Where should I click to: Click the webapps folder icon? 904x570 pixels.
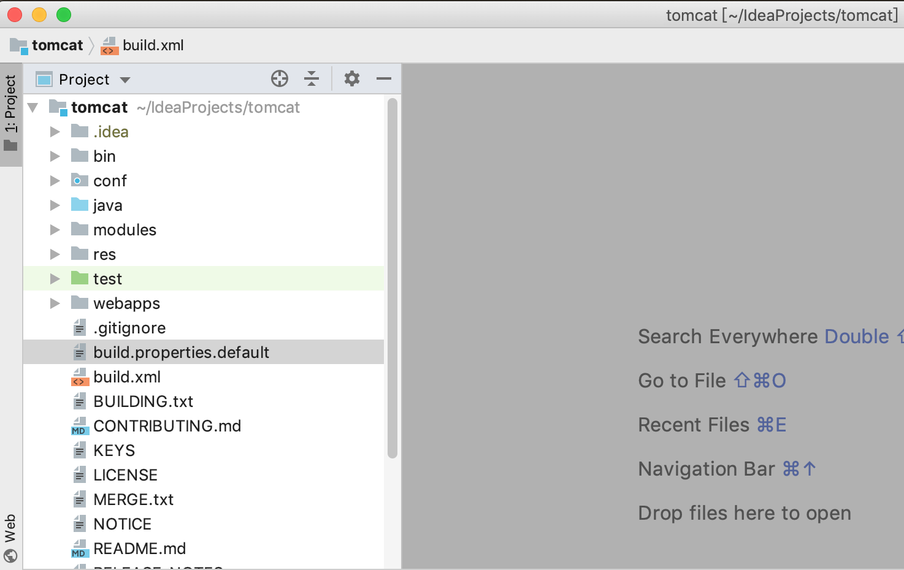click(80, 303)
